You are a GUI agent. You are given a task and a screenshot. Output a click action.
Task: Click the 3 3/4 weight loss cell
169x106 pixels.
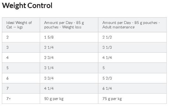click(x=69, y=78)
